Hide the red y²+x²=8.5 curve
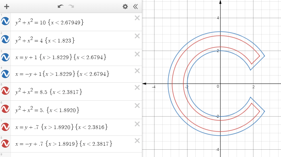Viewport: 281px width, 157px height. [5, 91]
